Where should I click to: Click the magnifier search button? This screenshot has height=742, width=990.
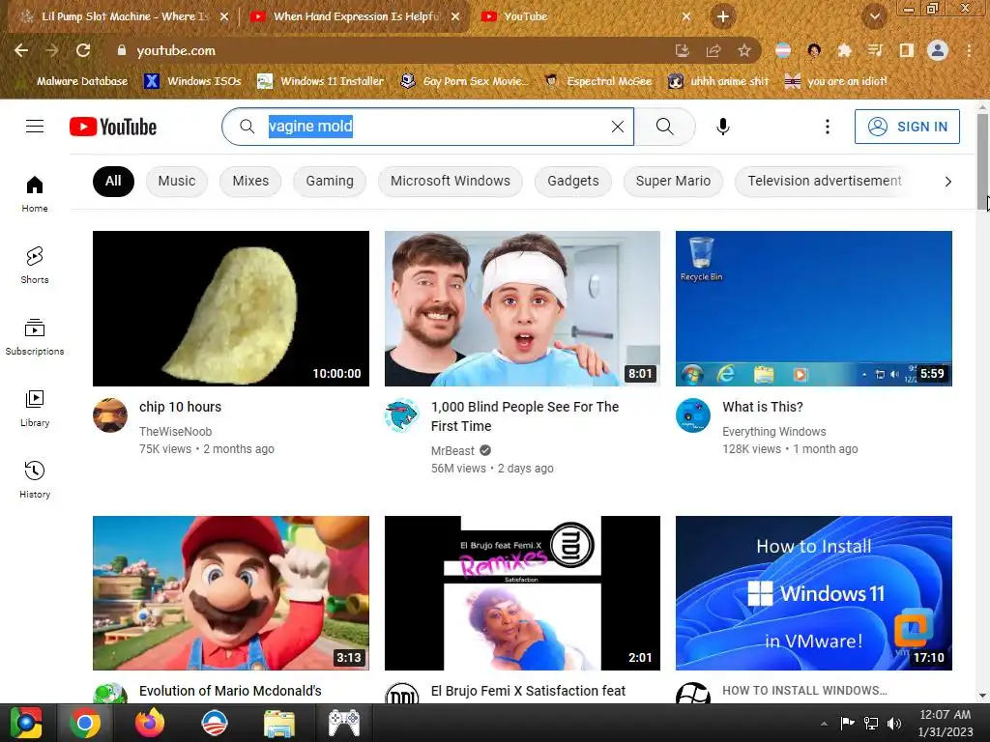[665, 127]
